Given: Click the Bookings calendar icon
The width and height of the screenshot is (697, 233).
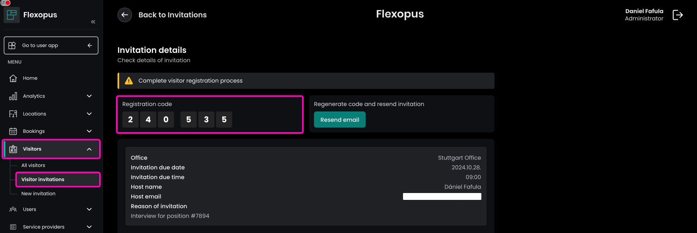Looking at the screenshot, I should pyautogui.click(x=13, y=131).
